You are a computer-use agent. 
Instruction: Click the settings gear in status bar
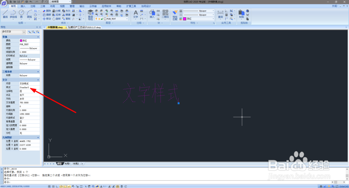pos(321,187)
